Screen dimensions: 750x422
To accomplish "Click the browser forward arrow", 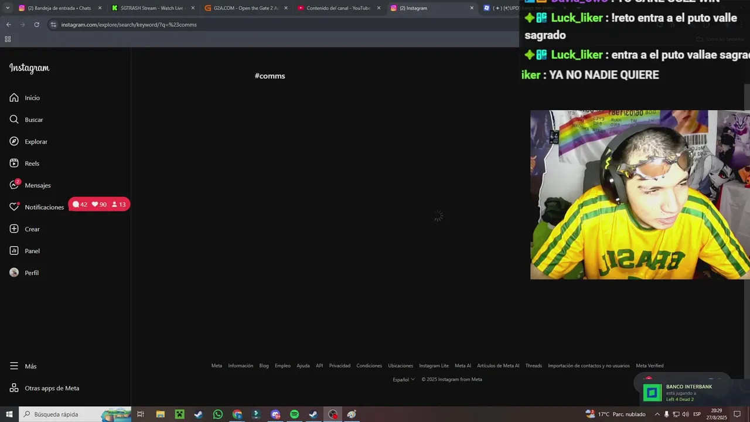I will click(22, 25).
